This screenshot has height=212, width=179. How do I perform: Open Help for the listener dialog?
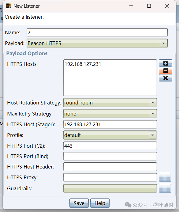(x=100, y=203)
